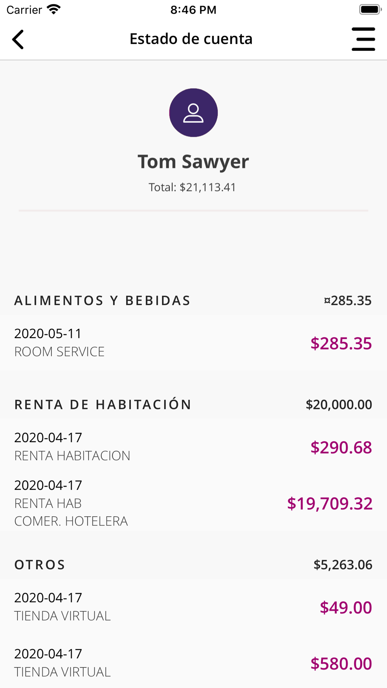Tap the $19,709.32 amount
This screenshot has width=387, height=688.
tap(330, 503)
